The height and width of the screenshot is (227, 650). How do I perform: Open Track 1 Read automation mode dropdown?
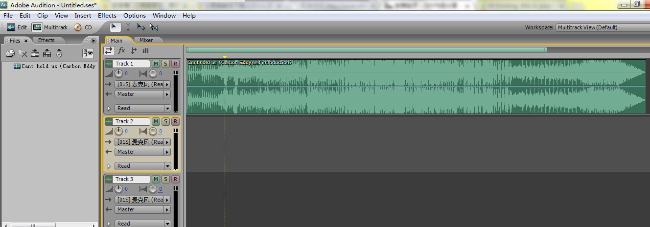pyautogui.click(x=142, y=108)
